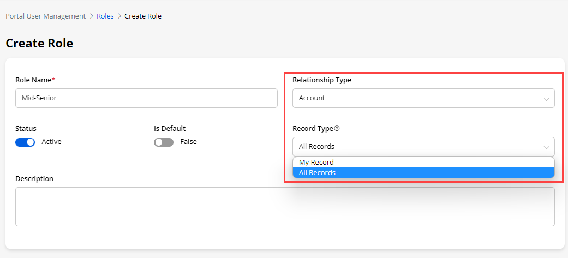
Task: Click the Active label beside Status
Action: pyautogui.click(x=51, y=142)
